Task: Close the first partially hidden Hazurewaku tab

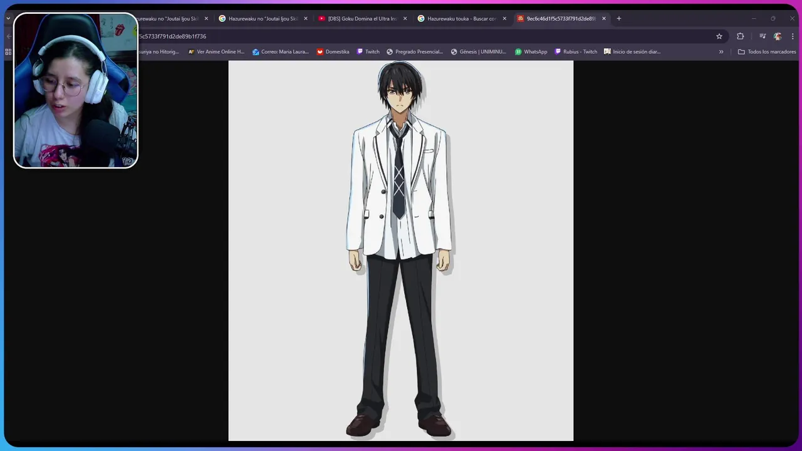Action: pyautogui.click(x=206, y=19)
